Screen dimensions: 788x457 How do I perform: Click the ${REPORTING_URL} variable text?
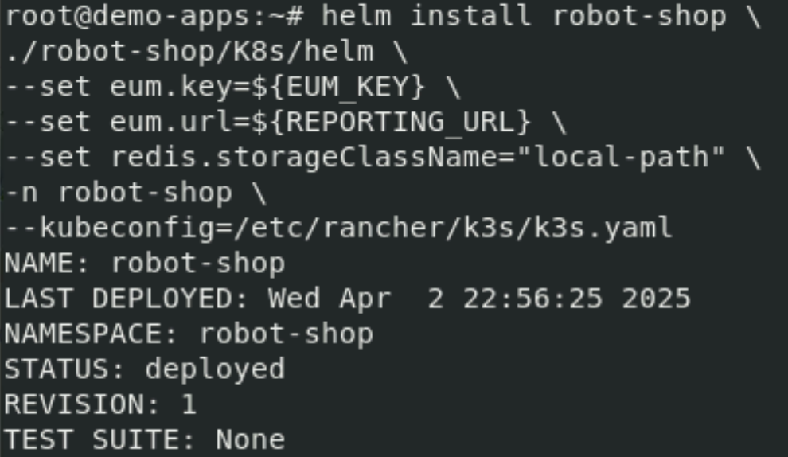tap(391, 122)
